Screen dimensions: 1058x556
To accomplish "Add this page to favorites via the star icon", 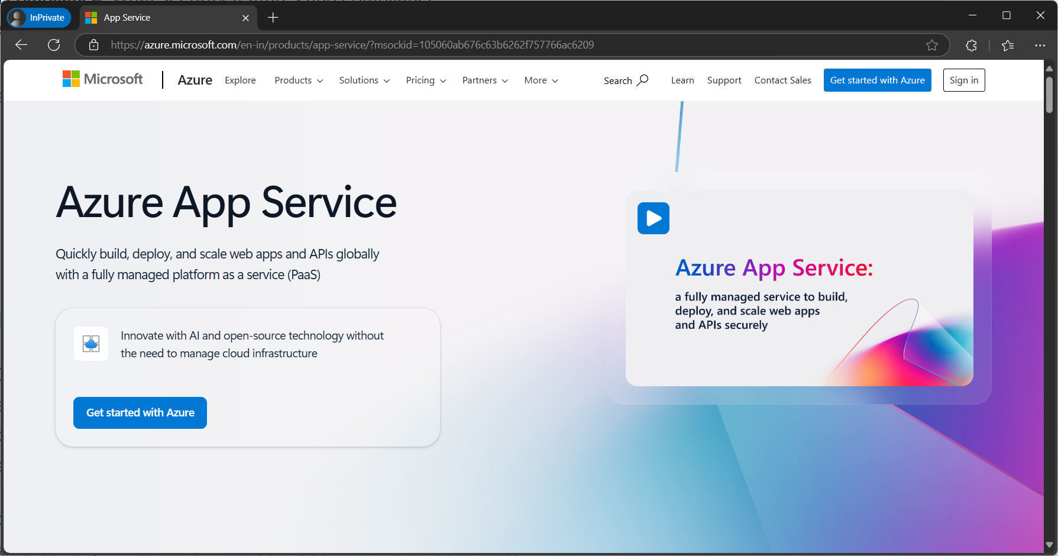I will coord(932,45).
